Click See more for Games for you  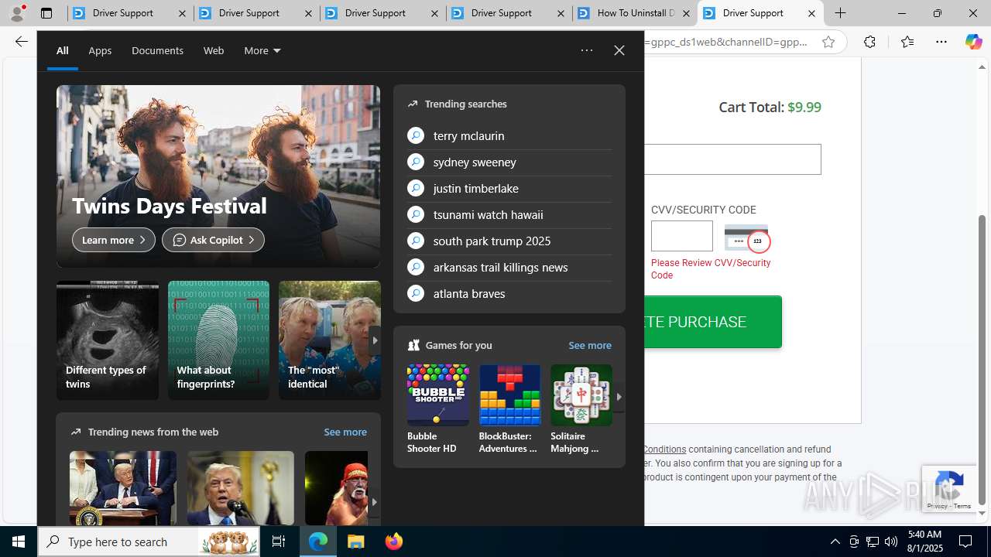(x=590, y=345)
